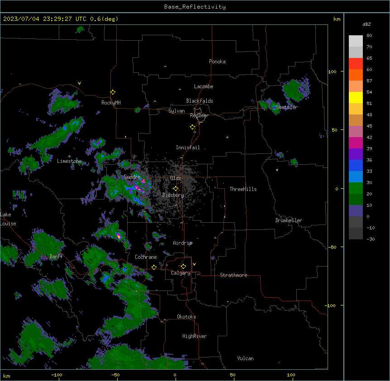
Task: Click the Cochrane town label
Action: [146, 257]
